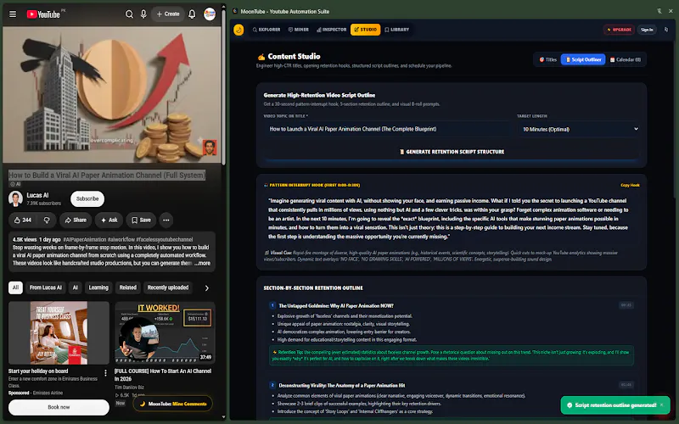Screen dimensions: 679x424
Task: Dismiss the Script retention outline generated toast
Action: pyautogui.click(x=662, y=405)
